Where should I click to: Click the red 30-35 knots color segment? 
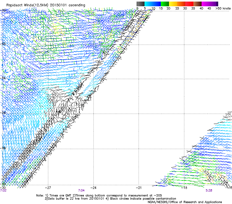click(189, 4)
